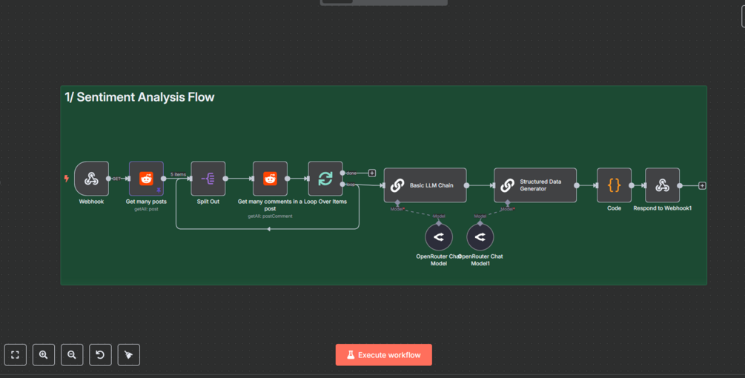Click the 1/ Sentiment Analysis Flow sticky title
This screenshot has width=745, height=378.
tap(139, 97)
